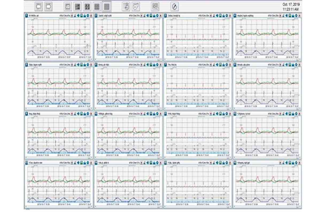
Task: Open the dropdown arrow in panel 5 header
Action: click(72, 64)
